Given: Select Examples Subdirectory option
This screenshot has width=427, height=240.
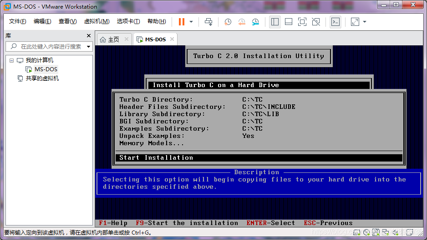Looking at the screenshot, I should (x=164, y=129).
